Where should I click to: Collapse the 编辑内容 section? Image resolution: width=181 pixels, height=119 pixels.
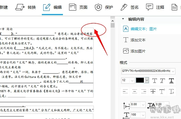point(123,19)
